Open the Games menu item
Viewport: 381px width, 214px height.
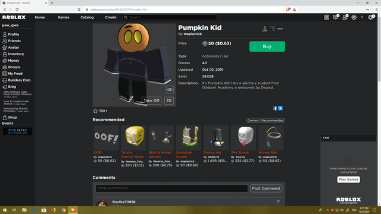point(64,17)
